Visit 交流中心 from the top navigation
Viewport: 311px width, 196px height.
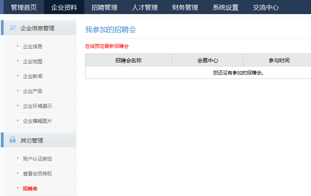pyautogui.click(x=266, y=7)
